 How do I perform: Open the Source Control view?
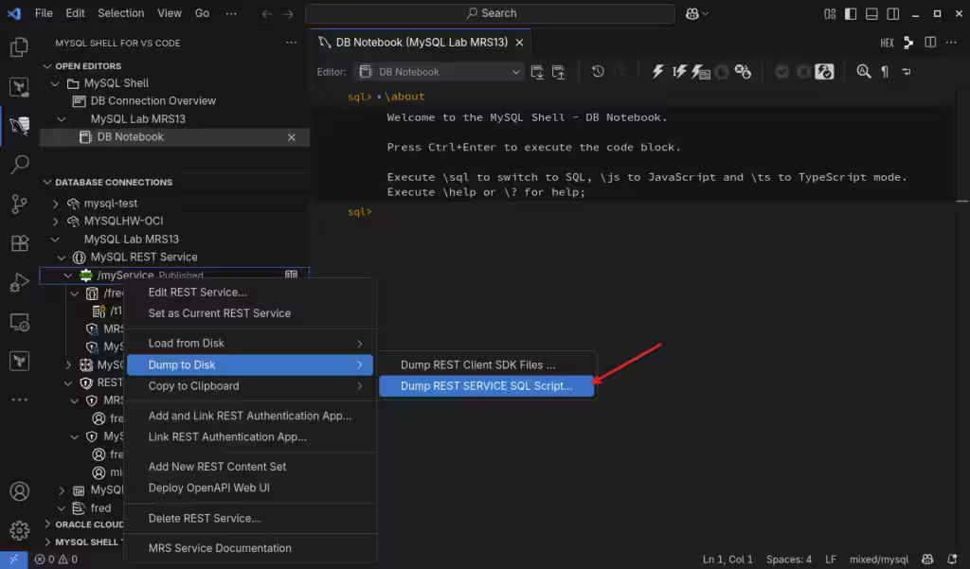click(19, 204)
